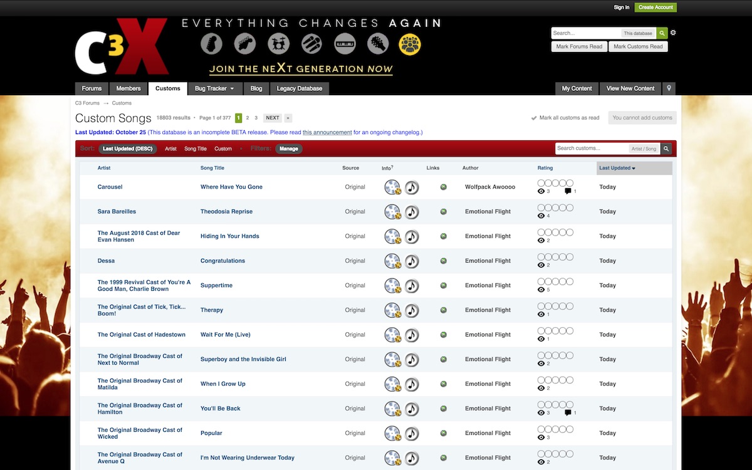Click the keyboard keys icon in banner
The image size is (752, 470).
345,44
